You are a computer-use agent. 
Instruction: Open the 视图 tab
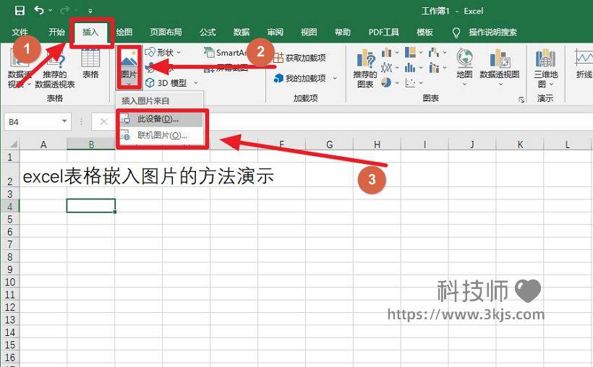(309, 32)
